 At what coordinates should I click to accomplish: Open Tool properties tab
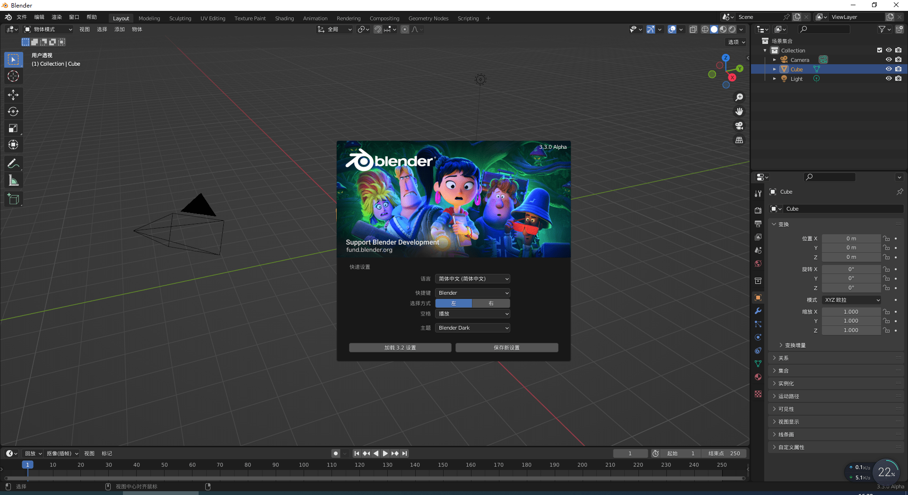point(758,193)
